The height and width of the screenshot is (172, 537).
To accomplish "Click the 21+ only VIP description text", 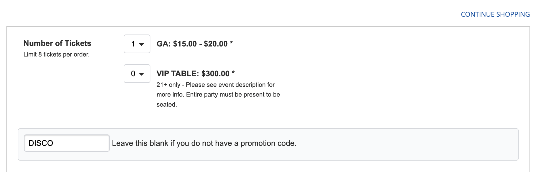I will coord(215,85).
